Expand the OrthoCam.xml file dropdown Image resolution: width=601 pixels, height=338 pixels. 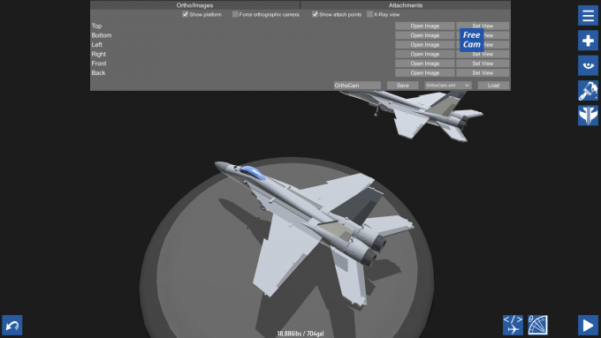448,86
